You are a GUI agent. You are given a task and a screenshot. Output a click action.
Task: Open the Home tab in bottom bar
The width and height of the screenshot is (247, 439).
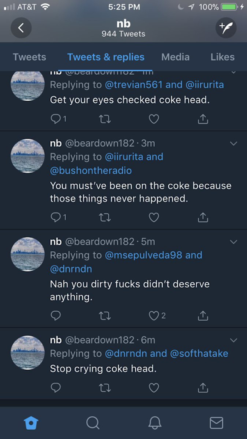click(31, 423)
